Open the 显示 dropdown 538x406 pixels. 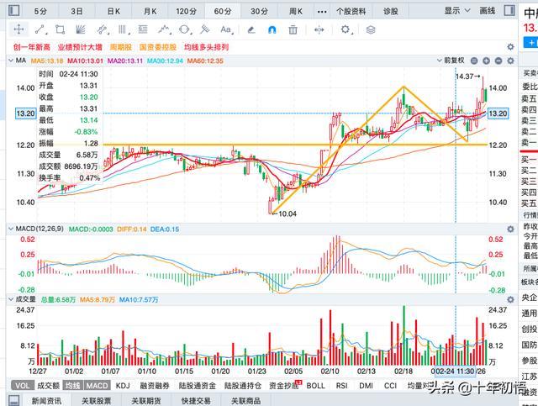coord(456,11)
